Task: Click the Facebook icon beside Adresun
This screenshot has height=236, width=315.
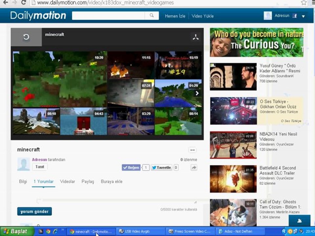Action: 295,16
